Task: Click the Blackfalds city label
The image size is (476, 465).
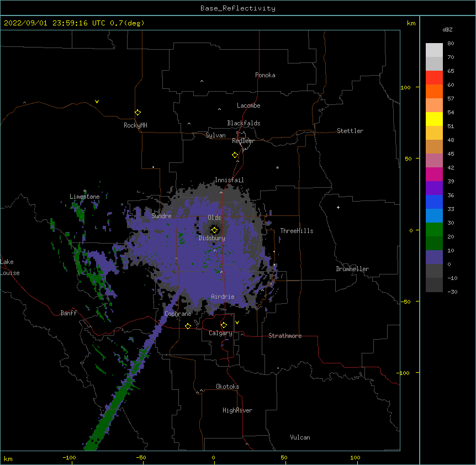Action: pyautogui.click(x=244, y=123)
